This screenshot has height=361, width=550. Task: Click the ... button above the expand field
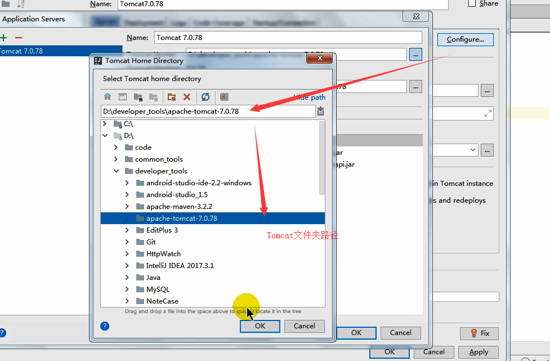(487, 91)
